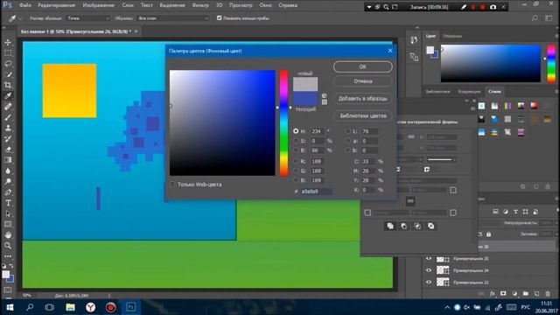Click Библиотеки цветов button

click(363, 115)
